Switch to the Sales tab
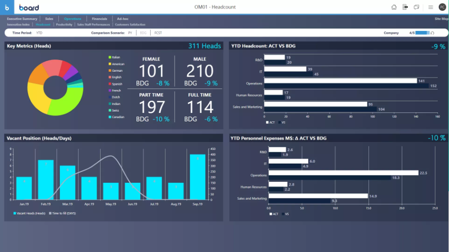This screenshot has height=252, width=449. tap(49, 19)
